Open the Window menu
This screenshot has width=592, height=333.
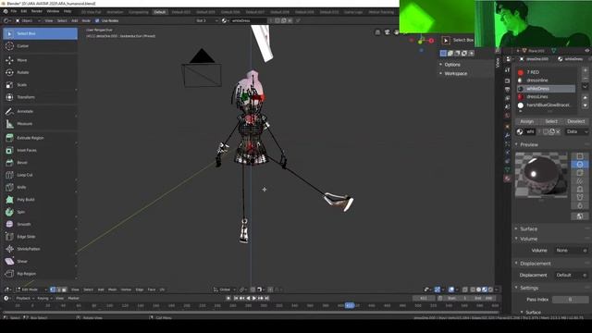point(53,11)
